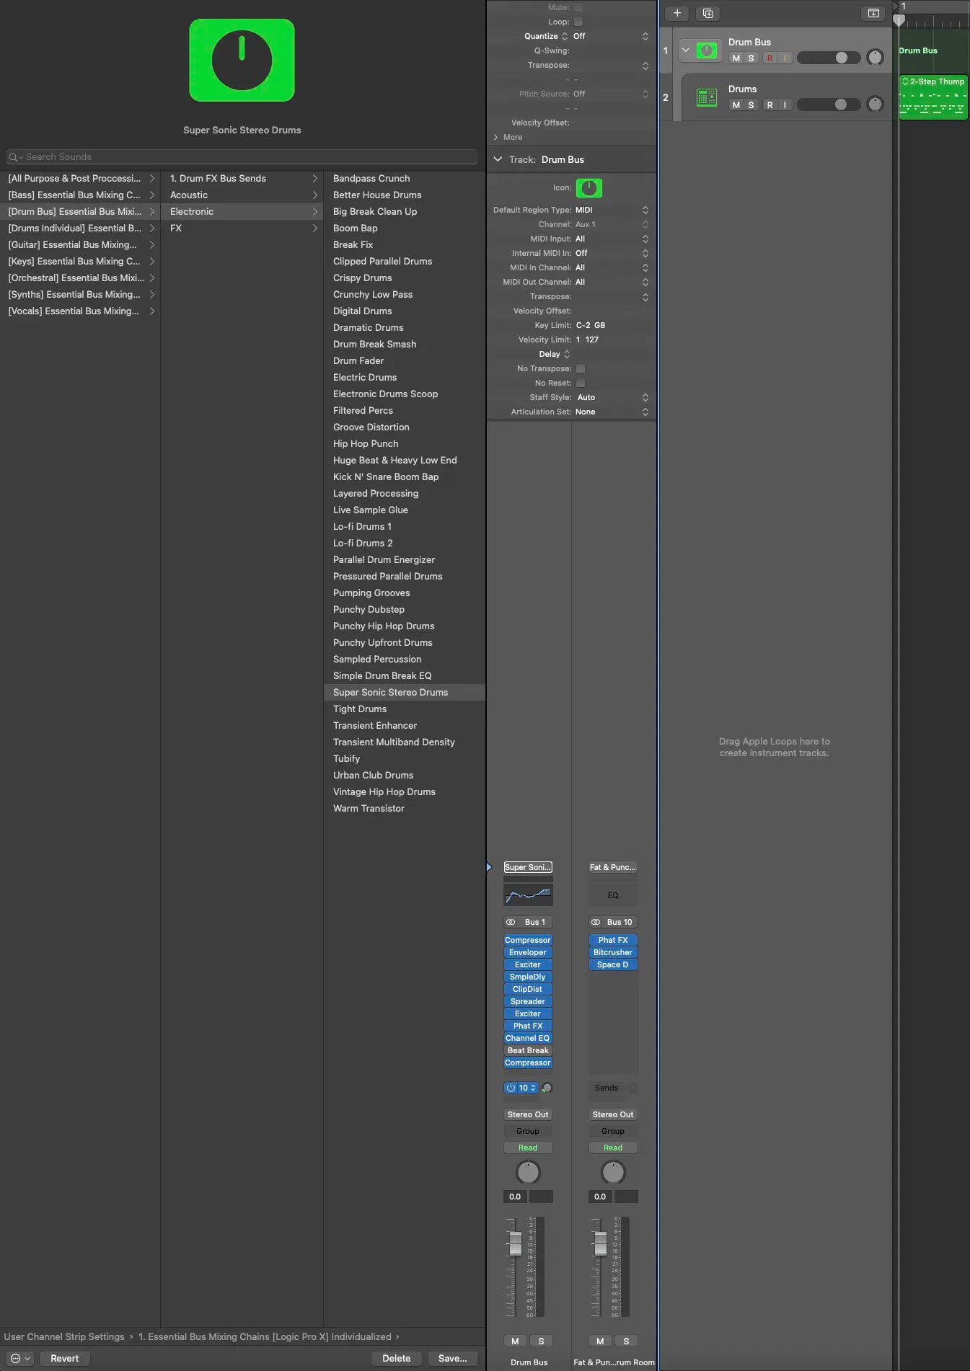Mute the Drum Bus track in header
Screen dimensions: 970x1371
[736, 58]
